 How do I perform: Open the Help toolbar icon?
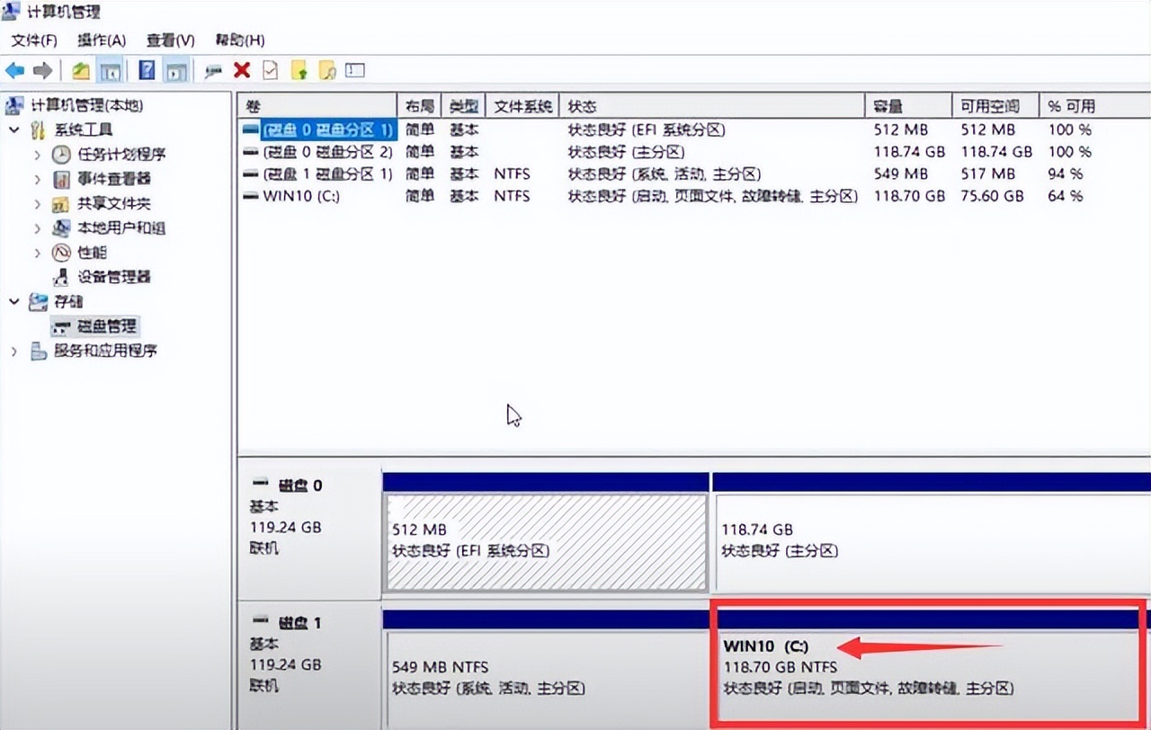[147, 70]
